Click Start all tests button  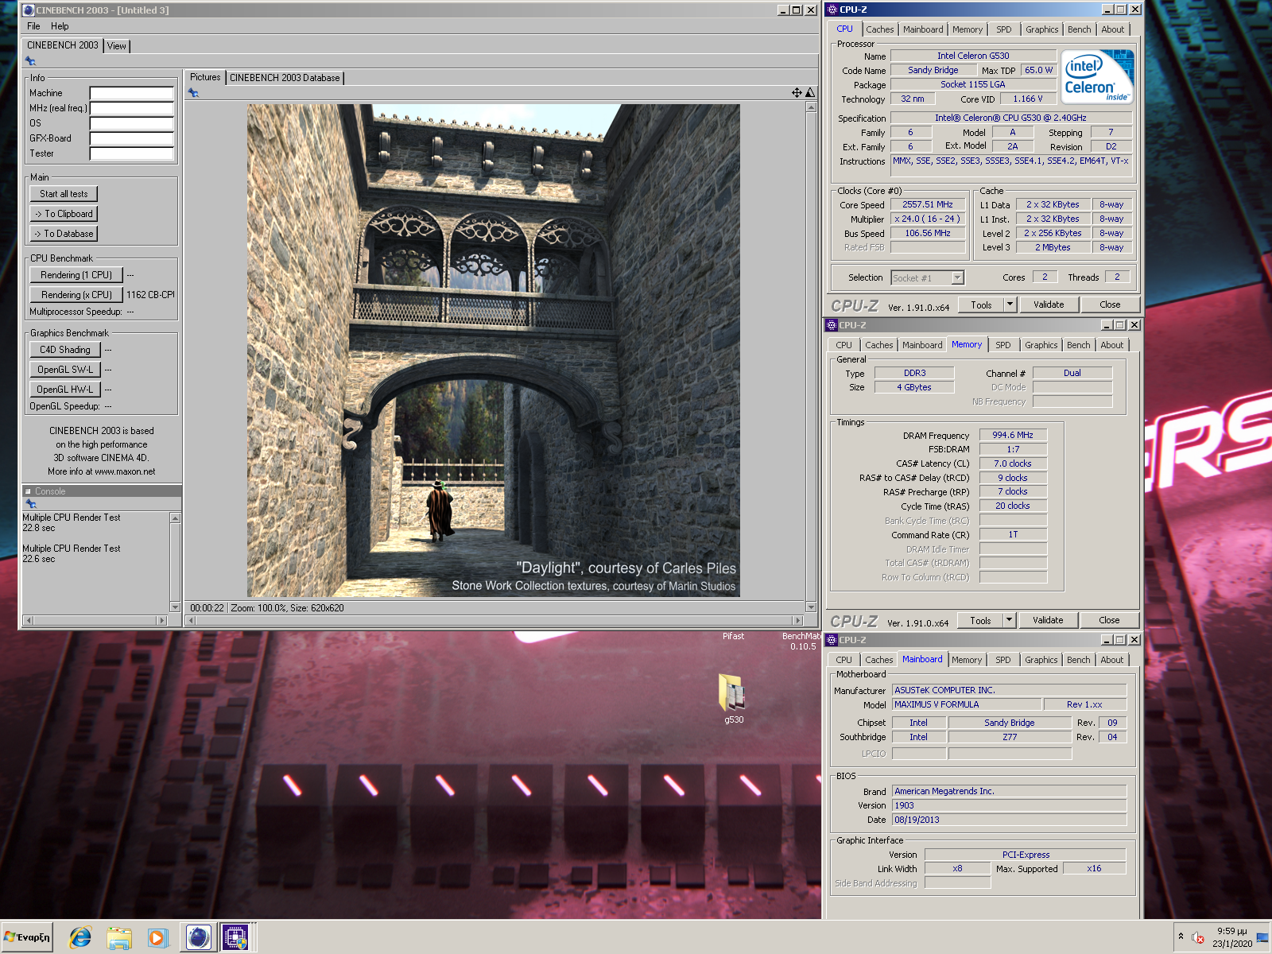click(x=64, y=194)
